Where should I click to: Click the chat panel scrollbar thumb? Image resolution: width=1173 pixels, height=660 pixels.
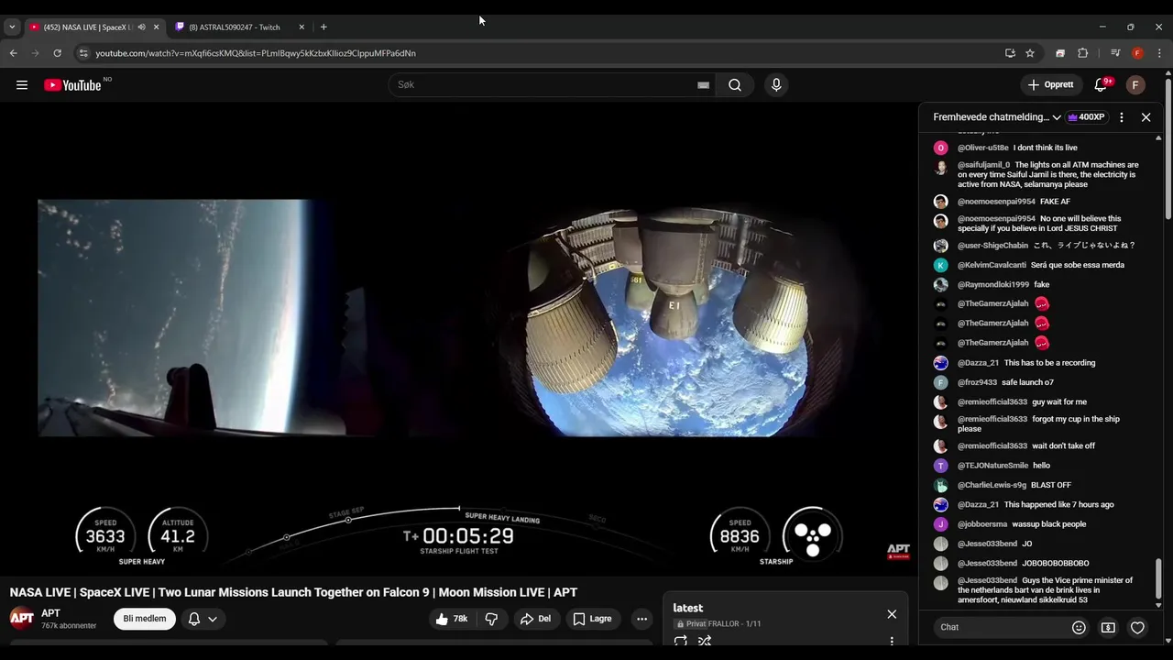[1158, 579]
